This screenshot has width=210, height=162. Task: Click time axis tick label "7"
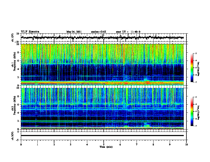point(137,145)
